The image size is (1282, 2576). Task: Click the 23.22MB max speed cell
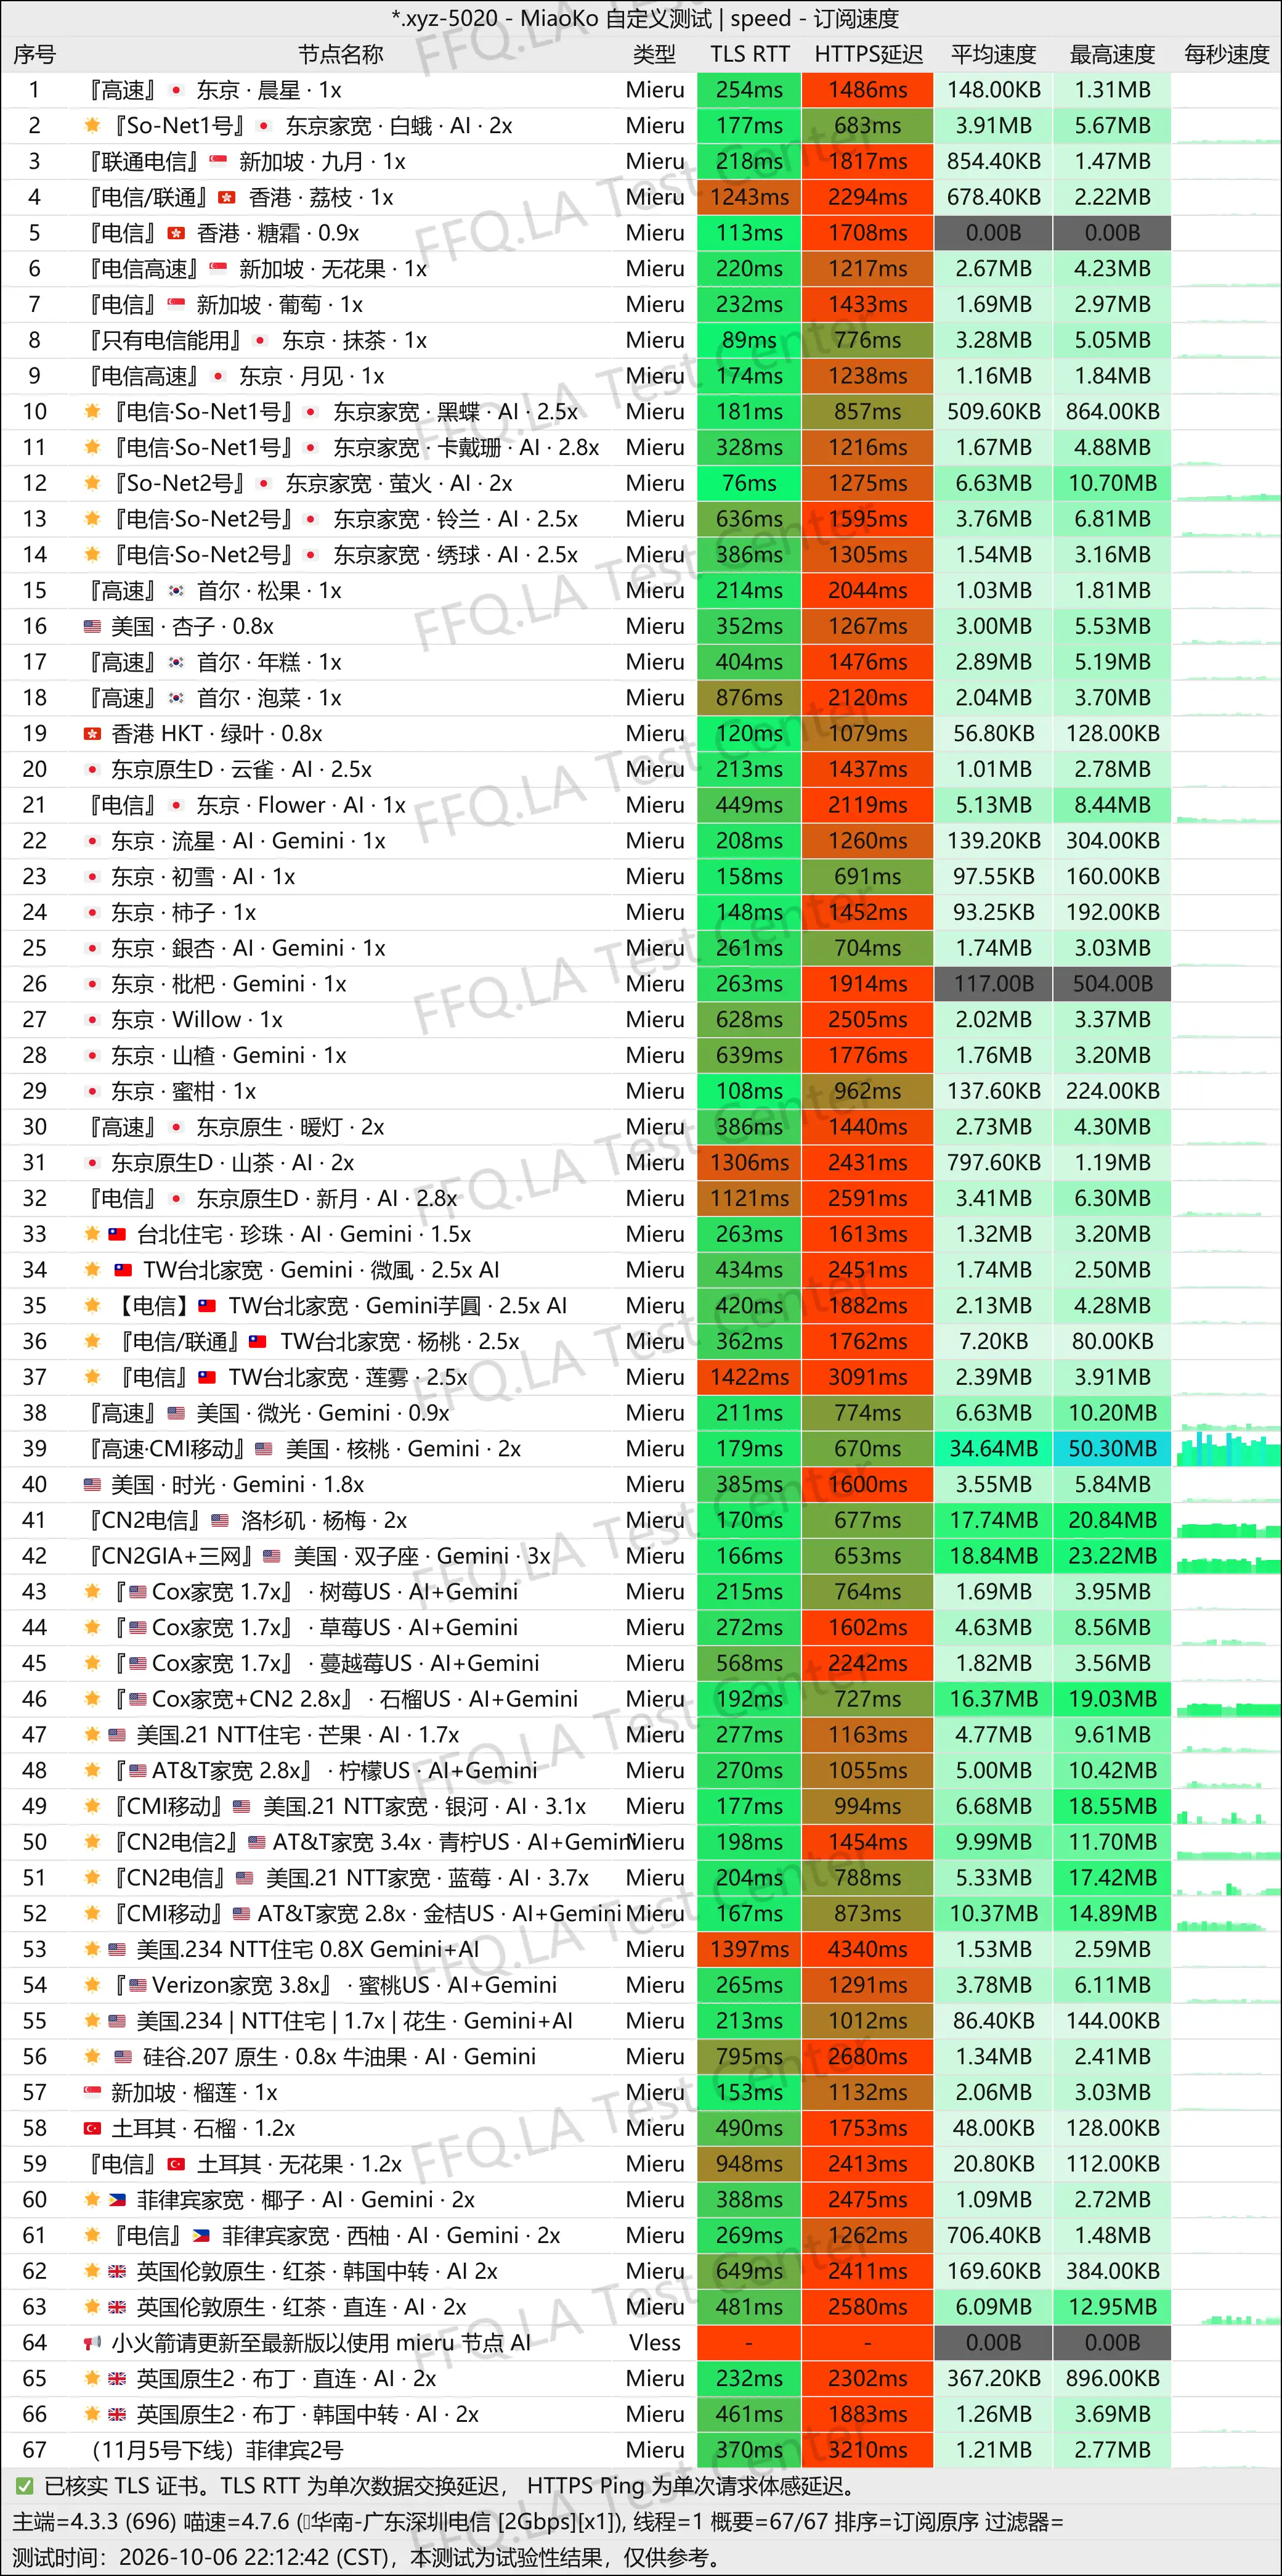[x=1112, y=1556]
